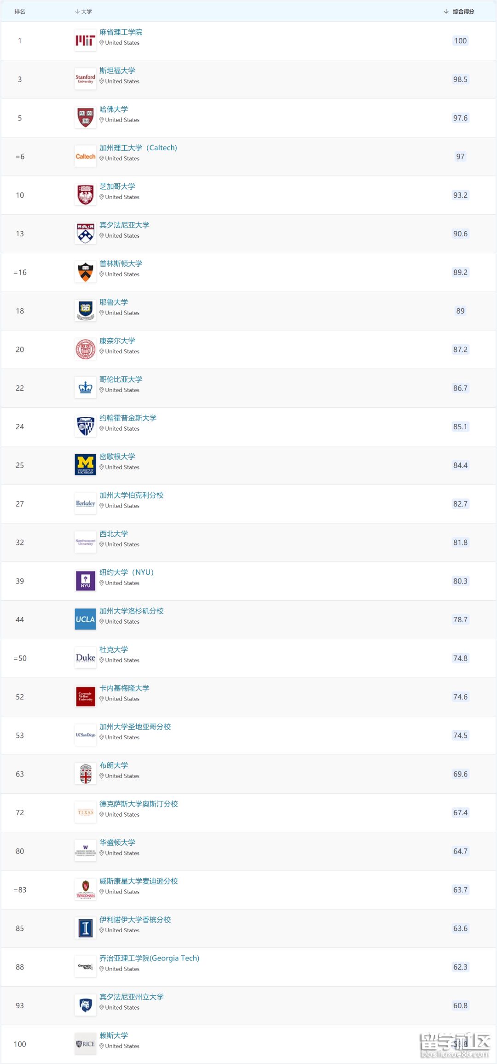Click the Rice University logo thumbnail
This screenshot has height=1064, width=497.
click(x=85, y=1044)
